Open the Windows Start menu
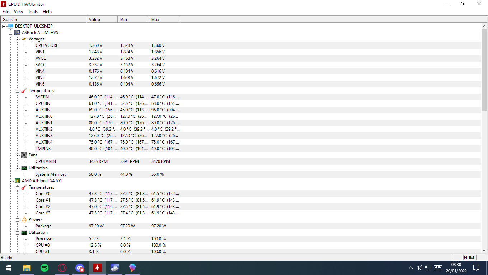Viewport: 488px width, 275px height. [8, 267]
